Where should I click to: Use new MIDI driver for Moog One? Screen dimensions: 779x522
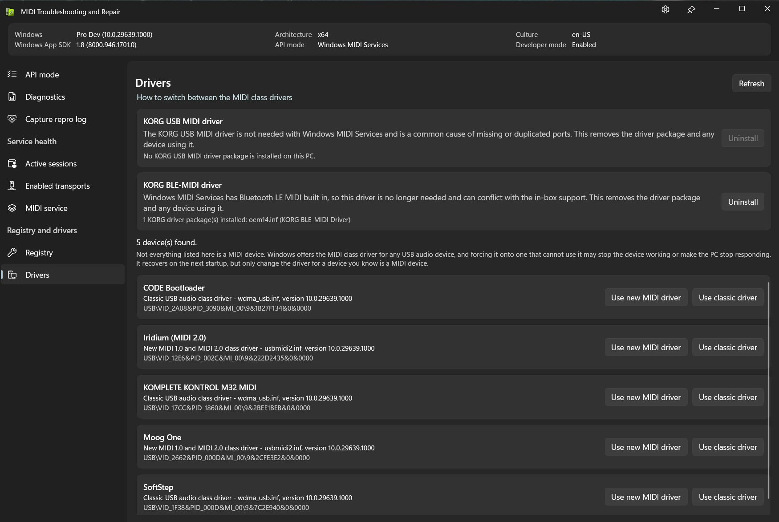point(646,447)
